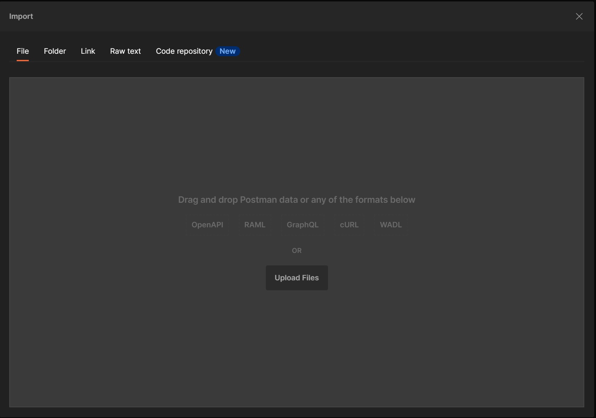The image size is (596, 418).
Task: Click the GraphQL format chip
Action: click(302, 225)
